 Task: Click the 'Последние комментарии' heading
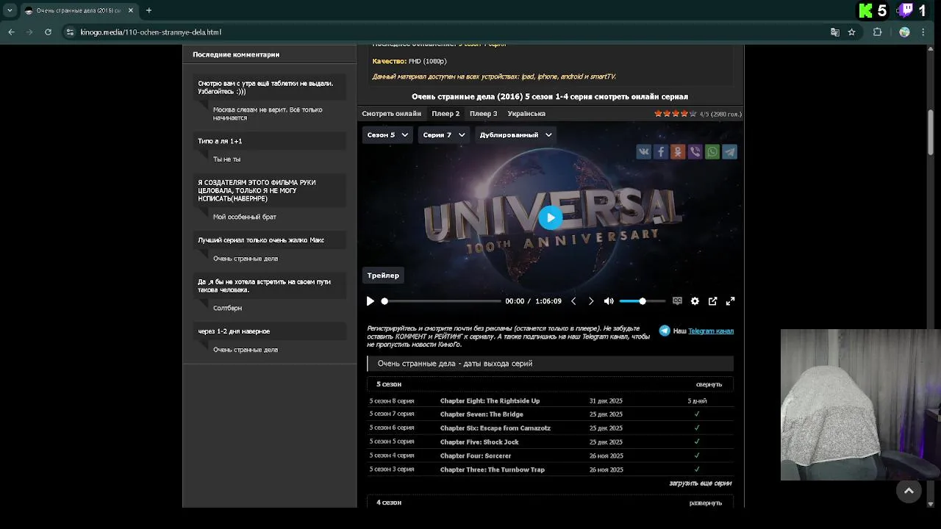click(236, 54)
